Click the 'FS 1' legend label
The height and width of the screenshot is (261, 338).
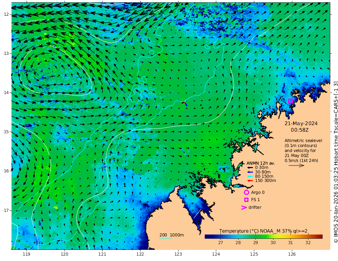point(255,200)
